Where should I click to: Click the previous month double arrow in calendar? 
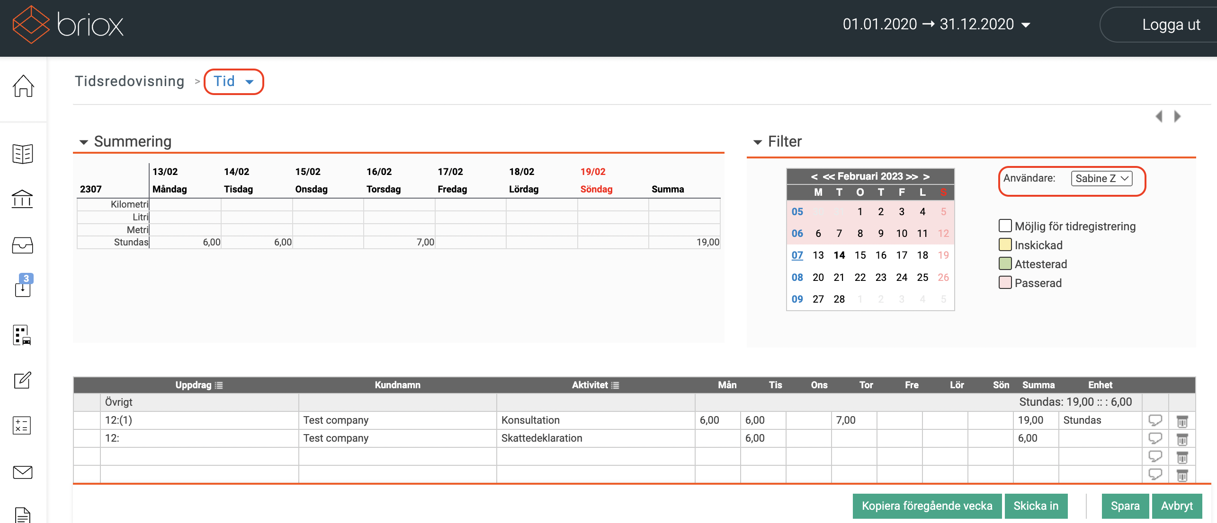pos(829,177)
